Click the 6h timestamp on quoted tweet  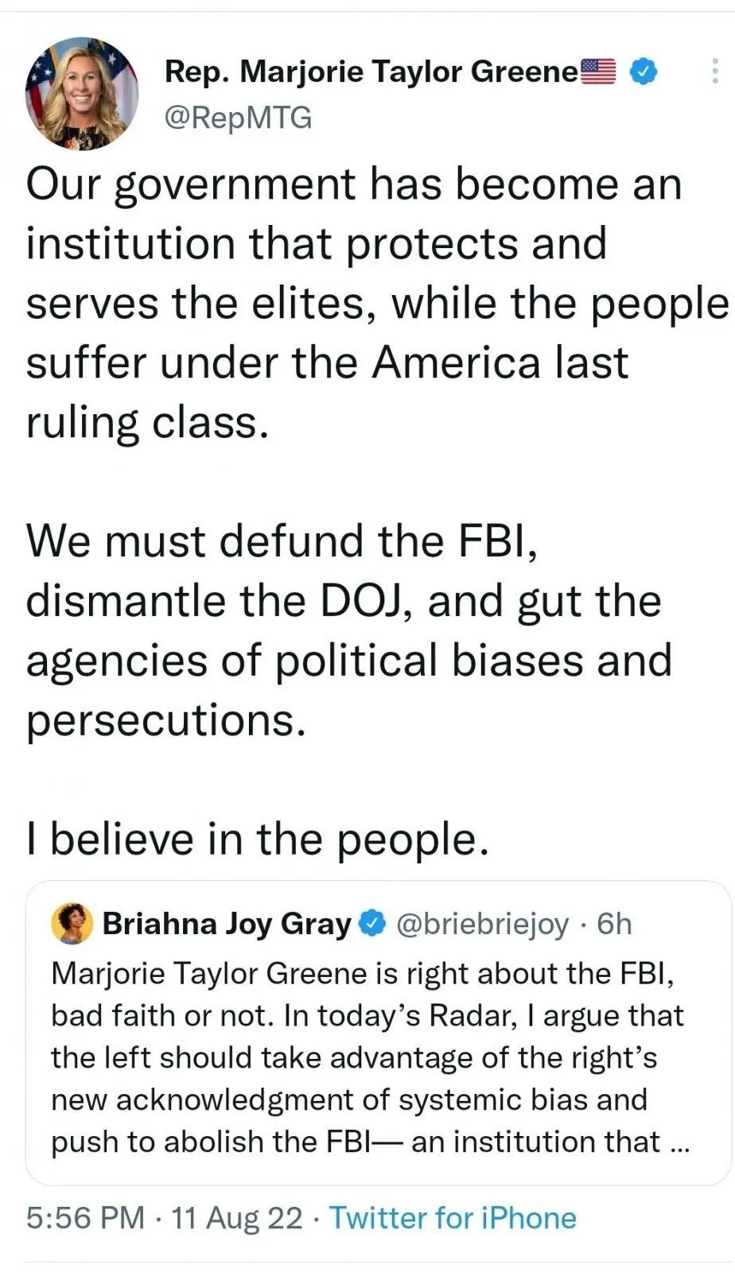click(x=614, y=924)
